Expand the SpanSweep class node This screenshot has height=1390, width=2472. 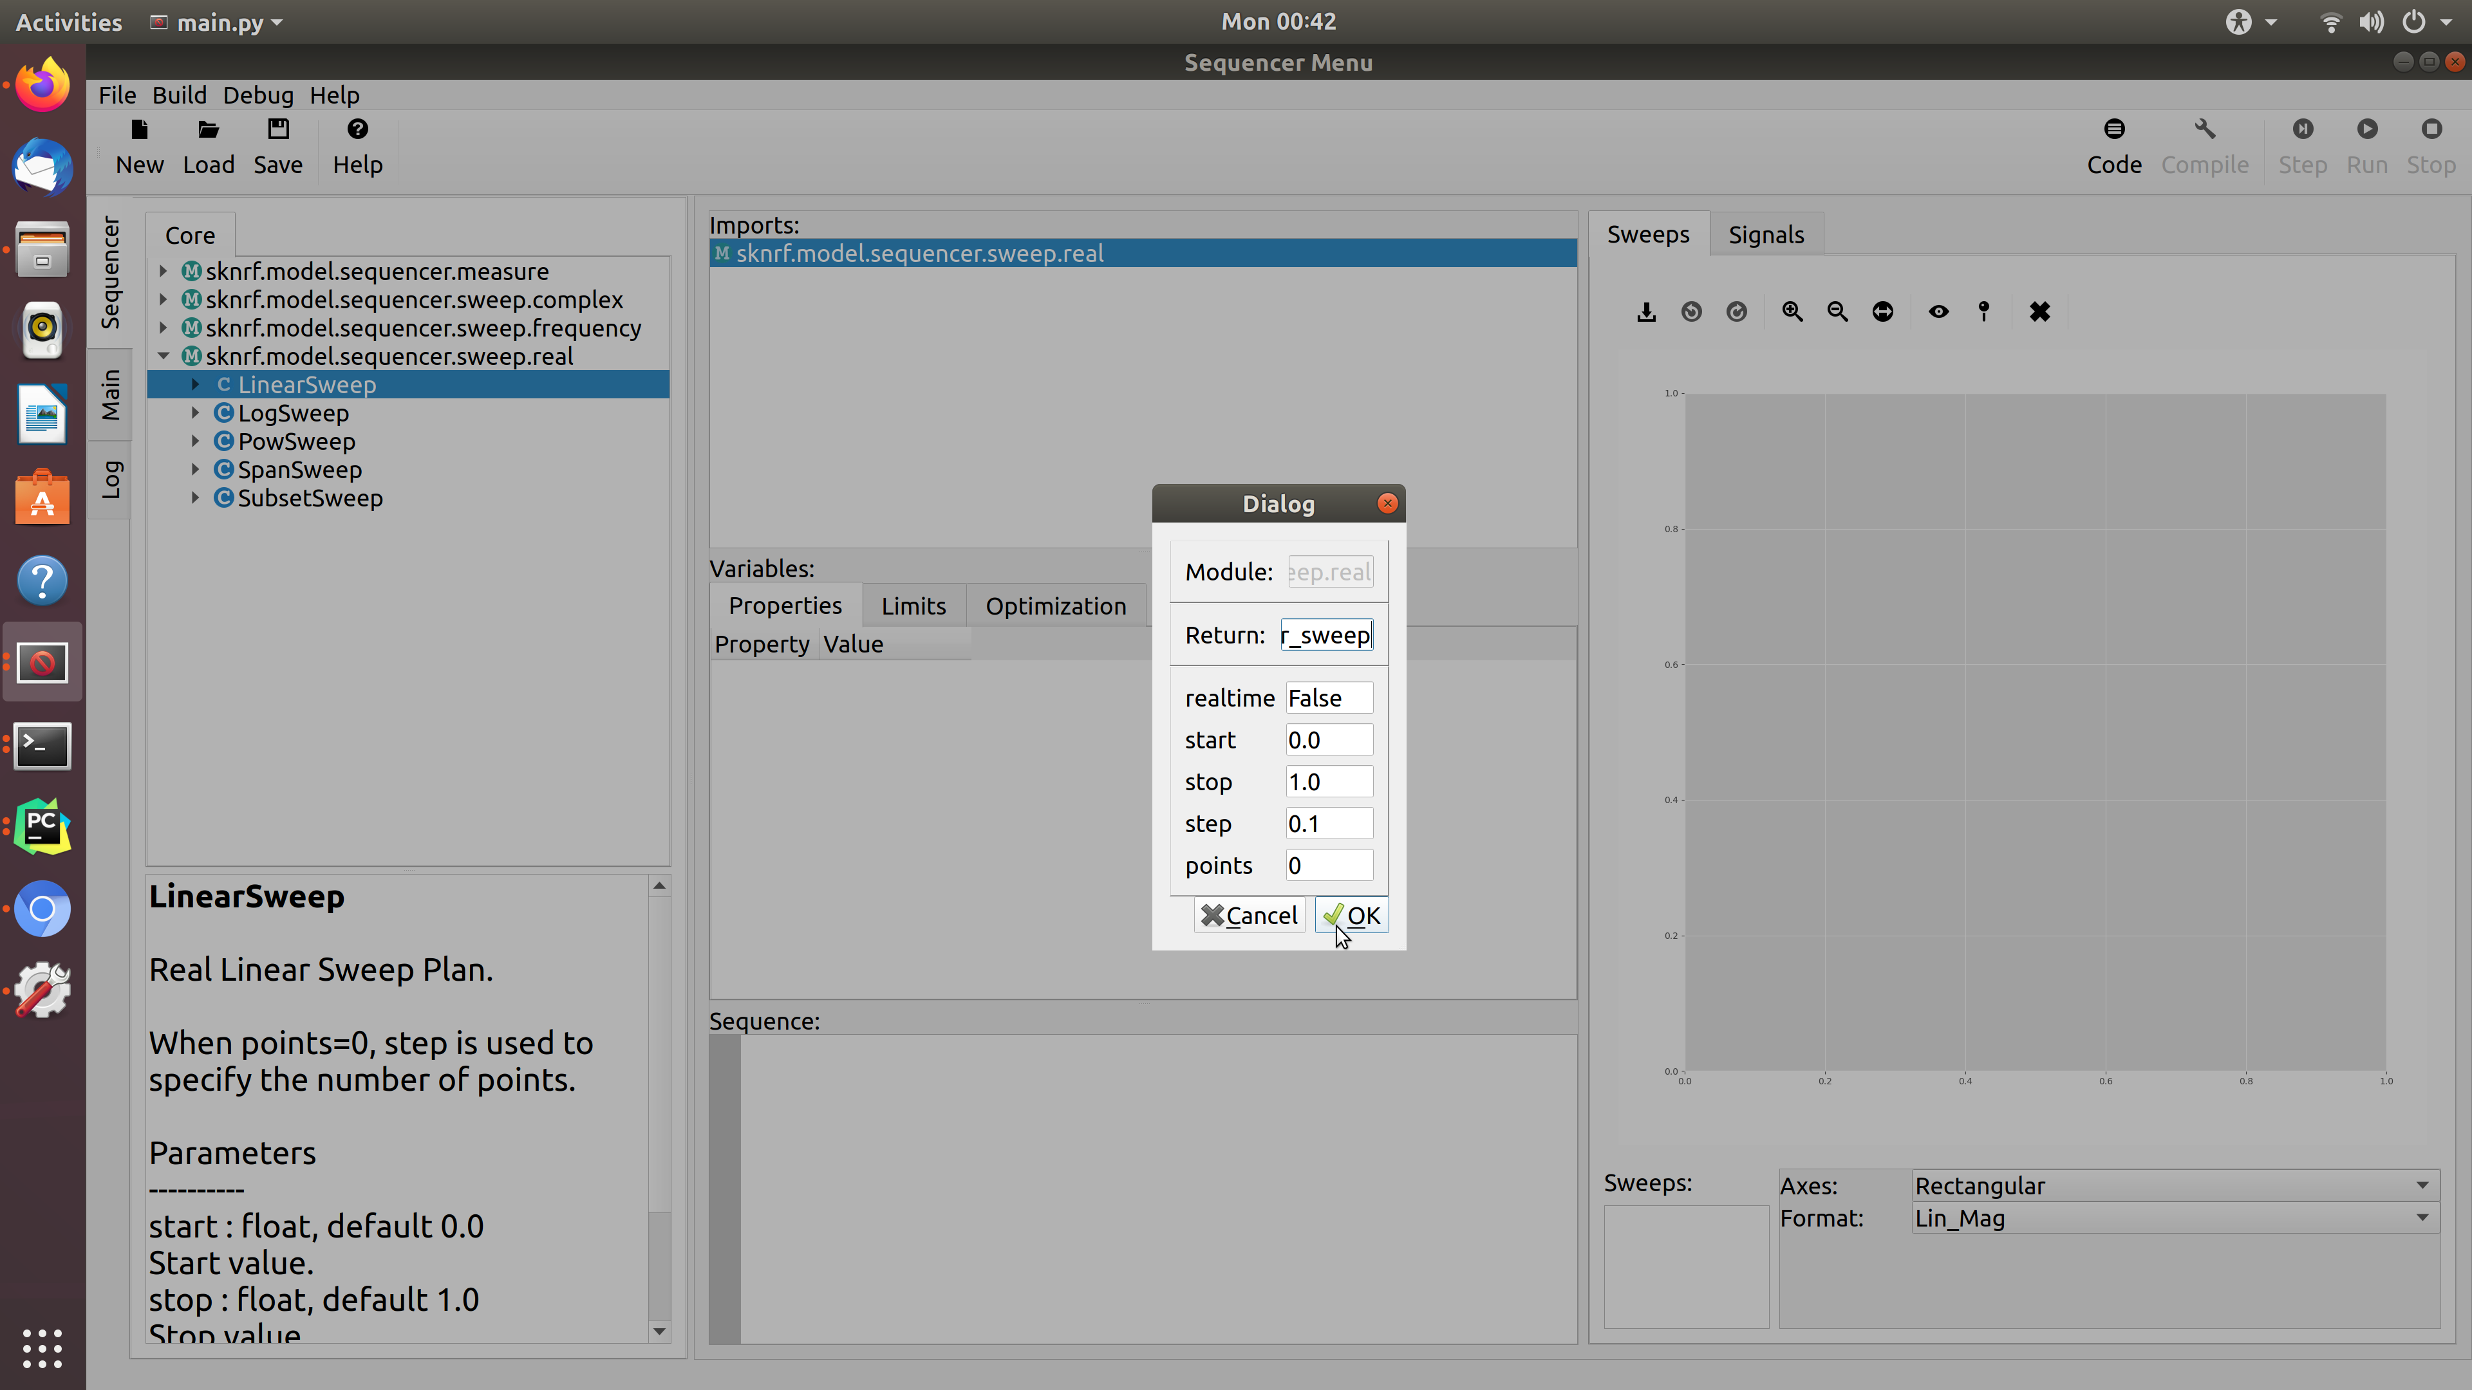[x=196, y=470]
